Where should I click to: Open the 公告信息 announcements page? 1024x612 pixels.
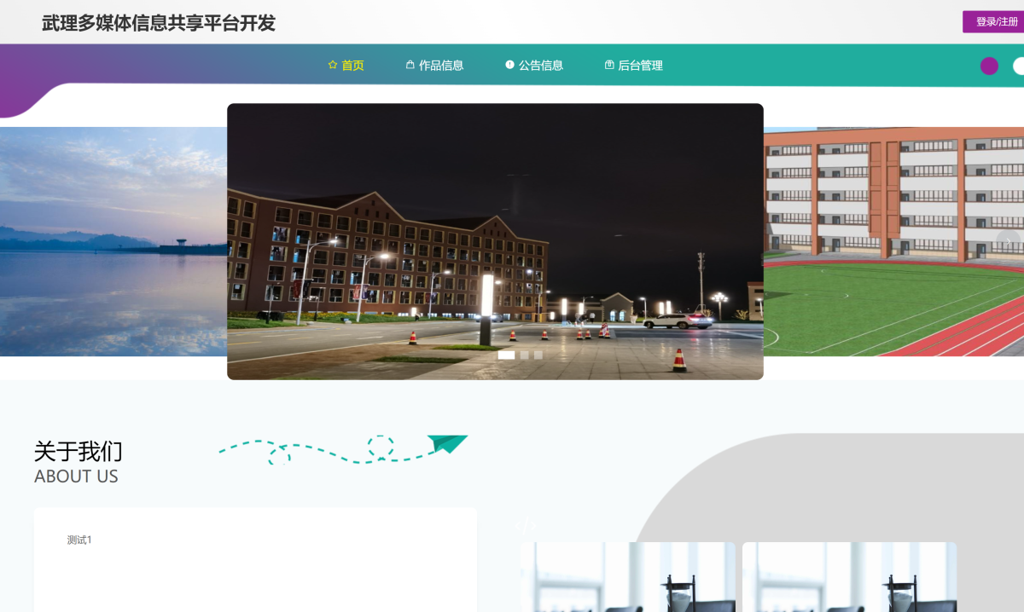pyautogui.click(x=540, y=66)
